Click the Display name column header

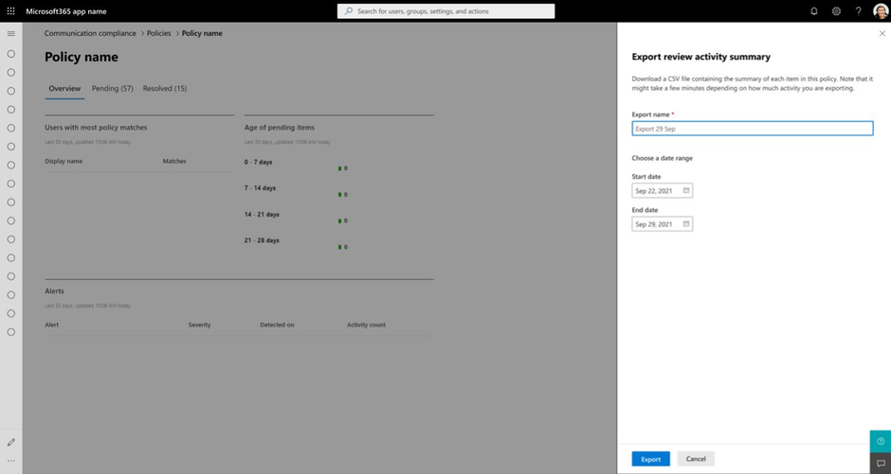64,161
